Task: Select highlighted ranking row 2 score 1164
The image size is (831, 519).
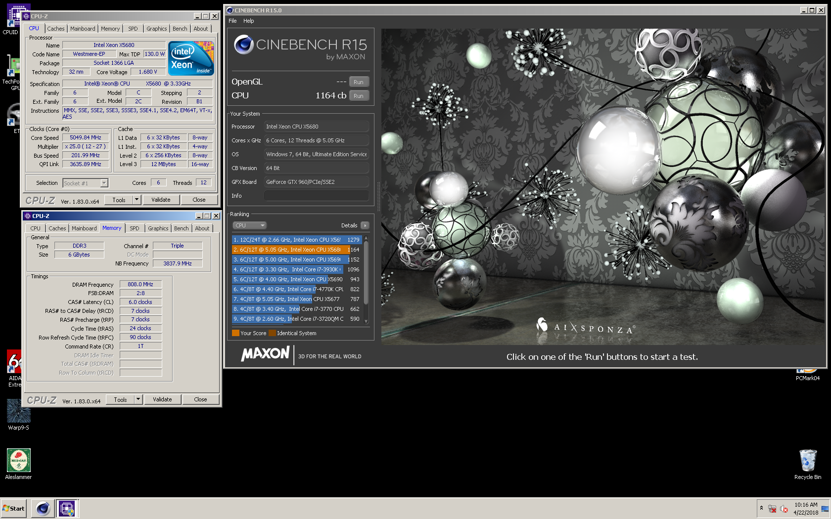Action: [x=297, y=250]
